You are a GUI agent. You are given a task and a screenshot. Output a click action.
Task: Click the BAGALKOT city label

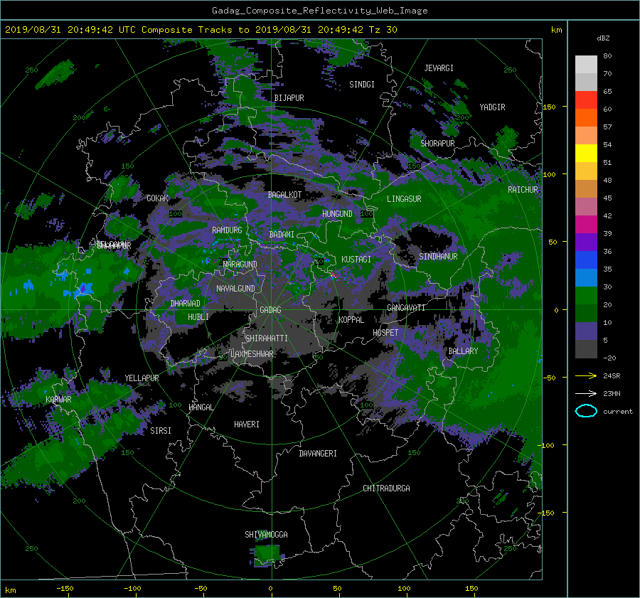click(284, 195)
